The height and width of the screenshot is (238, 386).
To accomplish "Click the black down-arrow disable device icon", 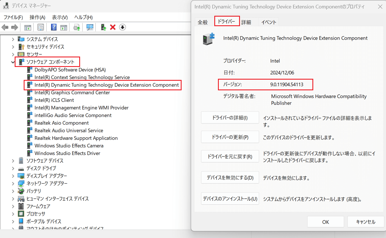I will [x=122, y=27].
